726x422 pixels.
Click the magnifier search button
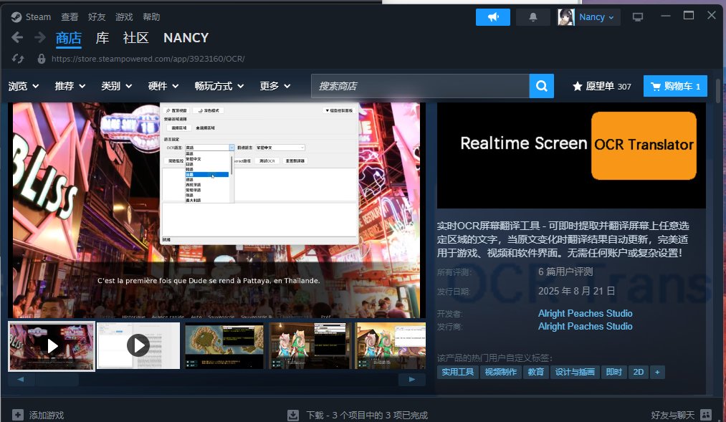(x=542, y=86)
